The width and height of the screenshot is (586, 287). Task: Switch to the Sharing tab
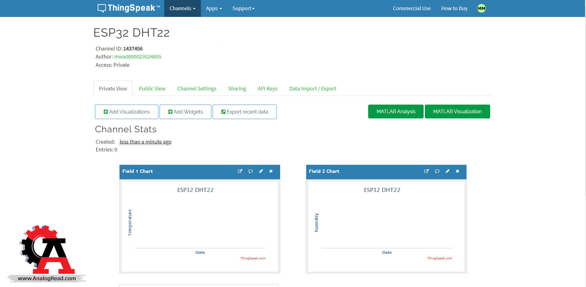pyautogui.click(x=237, y=89)
